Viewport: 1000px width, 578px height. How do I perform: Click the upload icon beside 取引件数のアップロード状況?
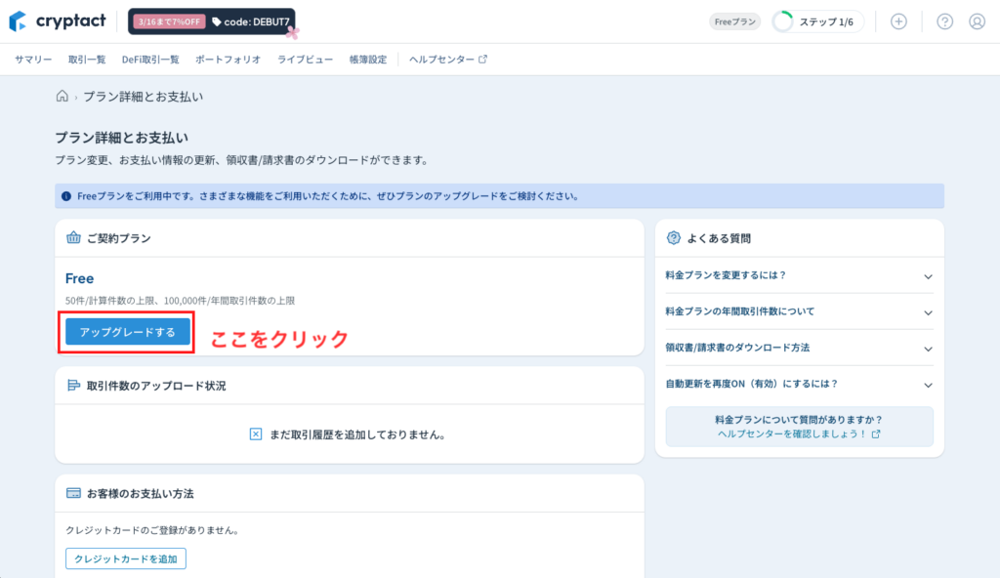[73, 386]
